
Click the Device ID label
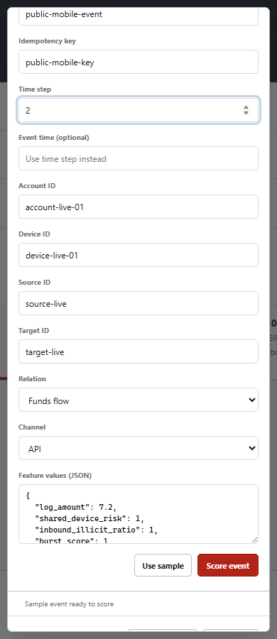tap(35, 234)
